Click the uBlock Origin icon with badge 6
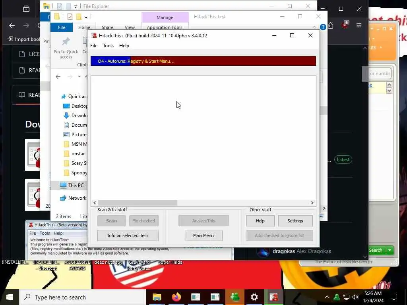Screen dimensions: 407x305 click(x=345, y=25)
